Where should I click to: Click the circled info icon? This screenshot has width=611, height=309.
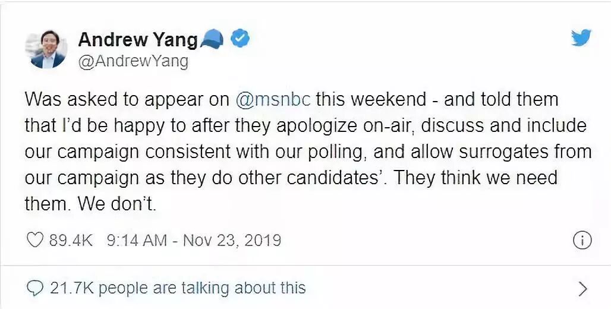[581, 240]
